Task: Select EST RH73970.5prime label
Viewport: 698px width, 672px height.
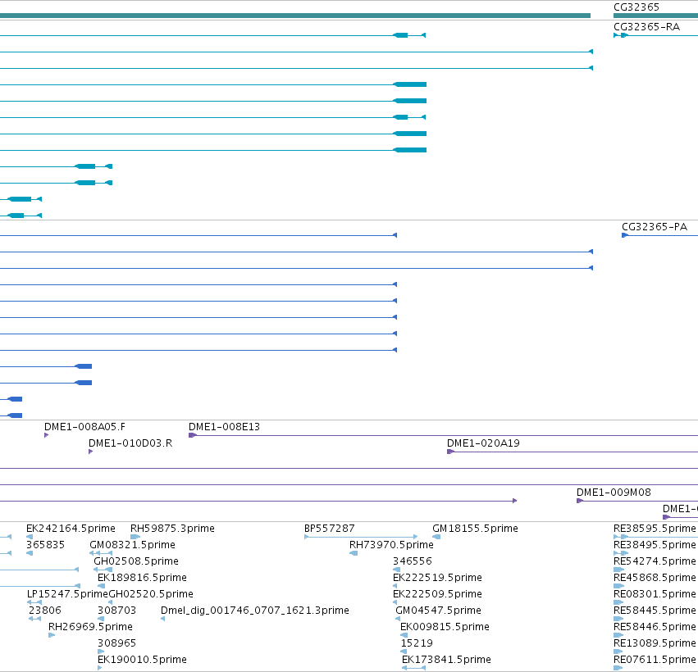Action: point(391,545)
